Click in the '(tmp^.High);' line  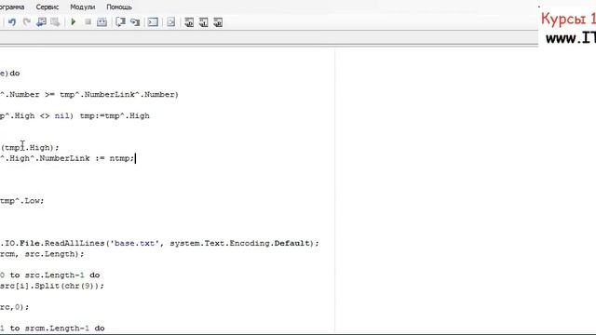30,148
